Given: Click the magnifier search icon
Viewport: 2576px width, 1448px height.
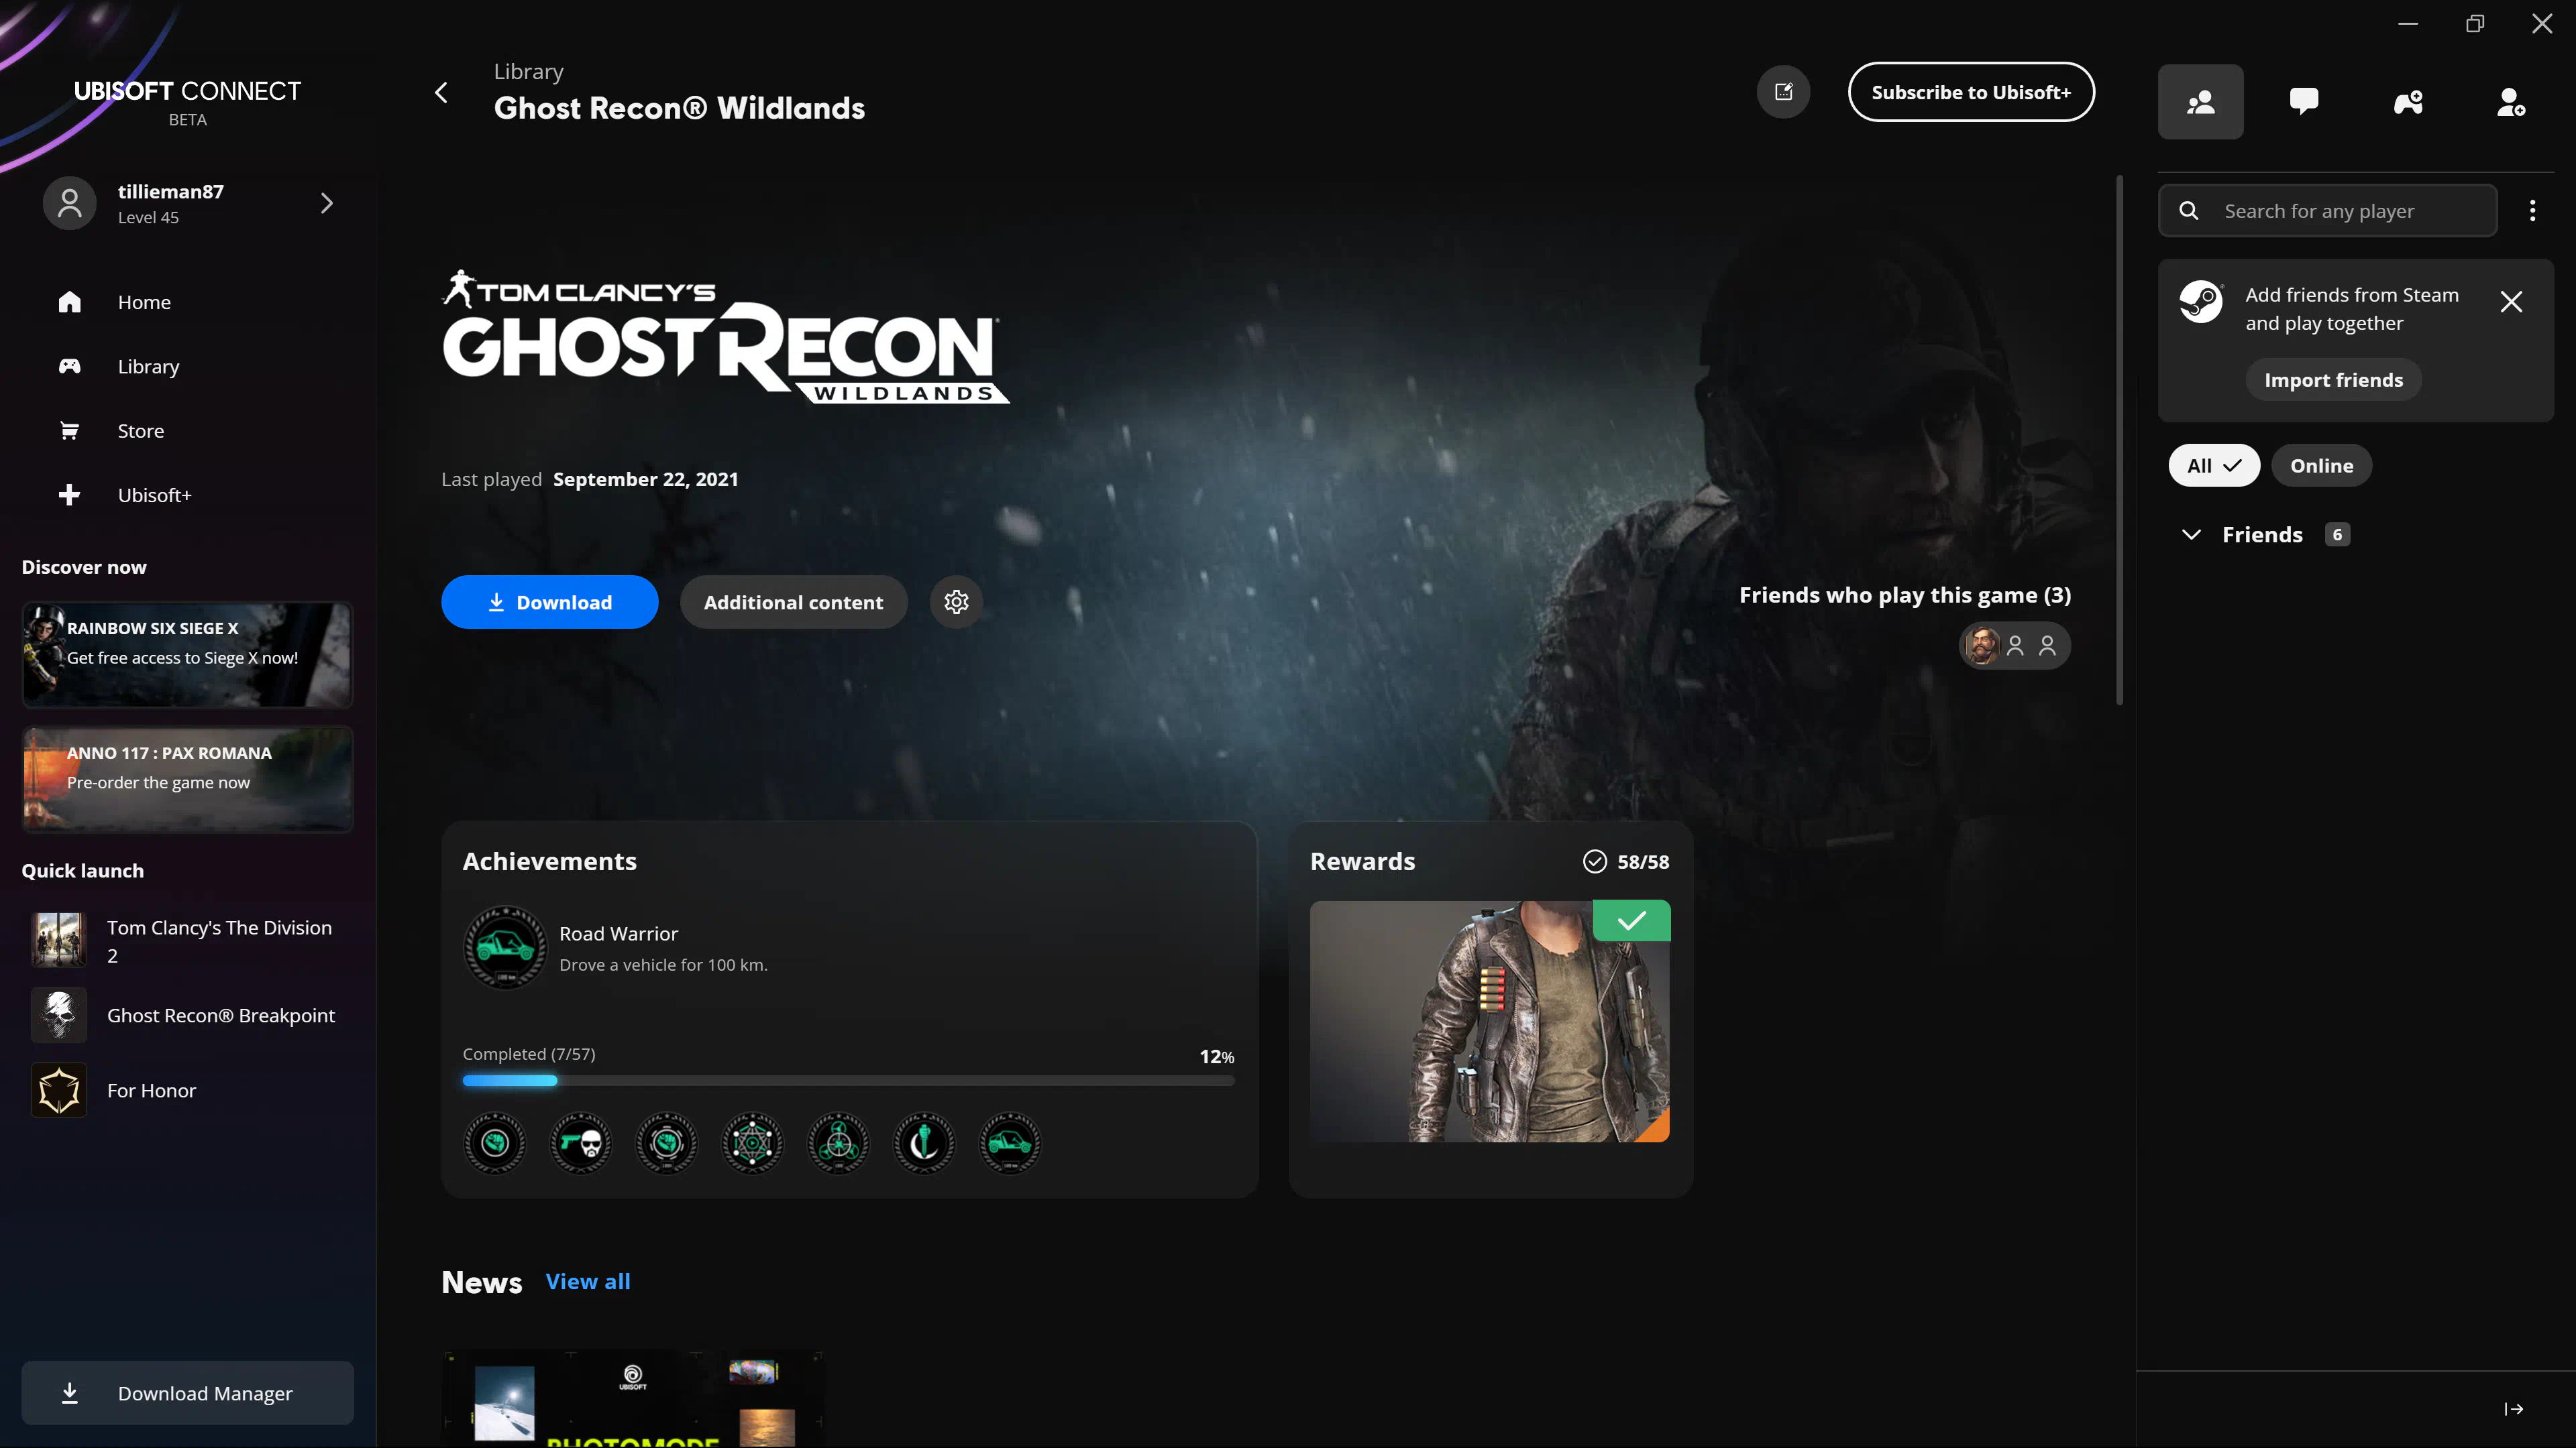Looking at the screenshot, I should 2188,211.
